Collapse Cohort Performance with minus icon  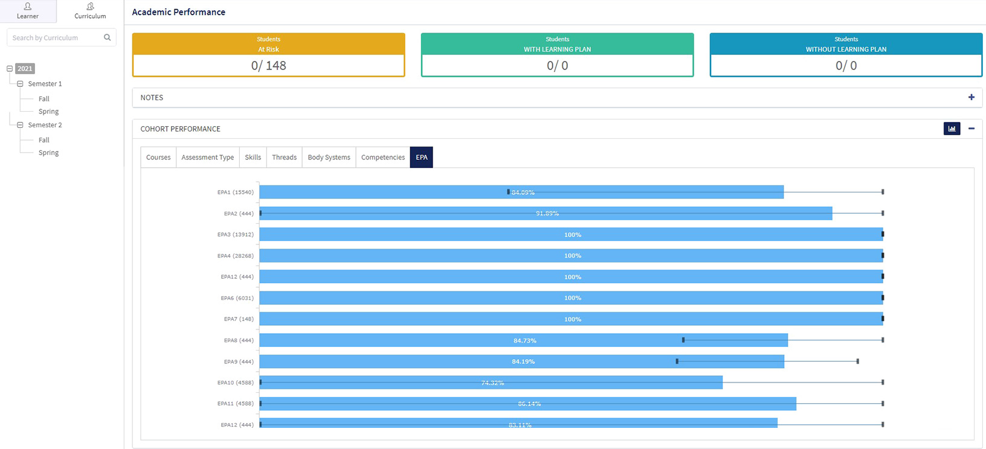point(971,129)
